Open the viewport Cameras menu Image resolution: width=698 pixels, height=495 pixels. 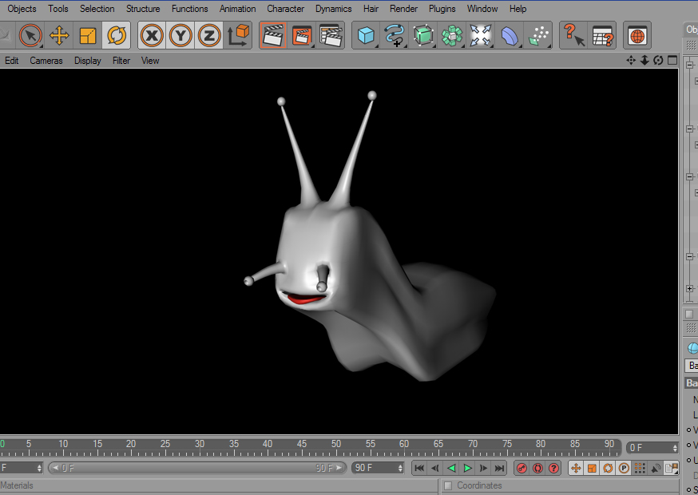(46, 61)
